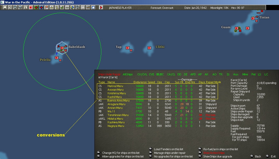Click Re-fuel/arm ships on this list

coord(221,149)
